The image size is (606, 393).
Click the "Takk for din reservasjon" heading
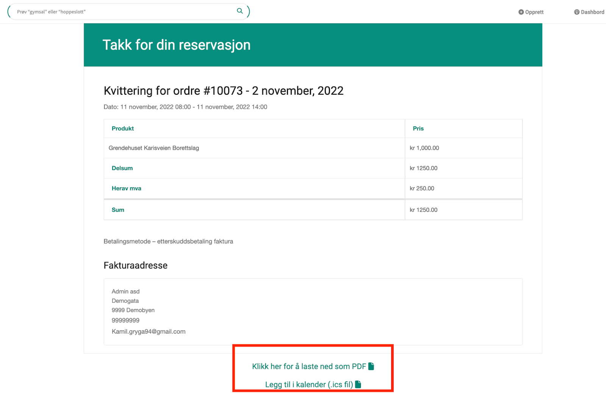point(176,45)
